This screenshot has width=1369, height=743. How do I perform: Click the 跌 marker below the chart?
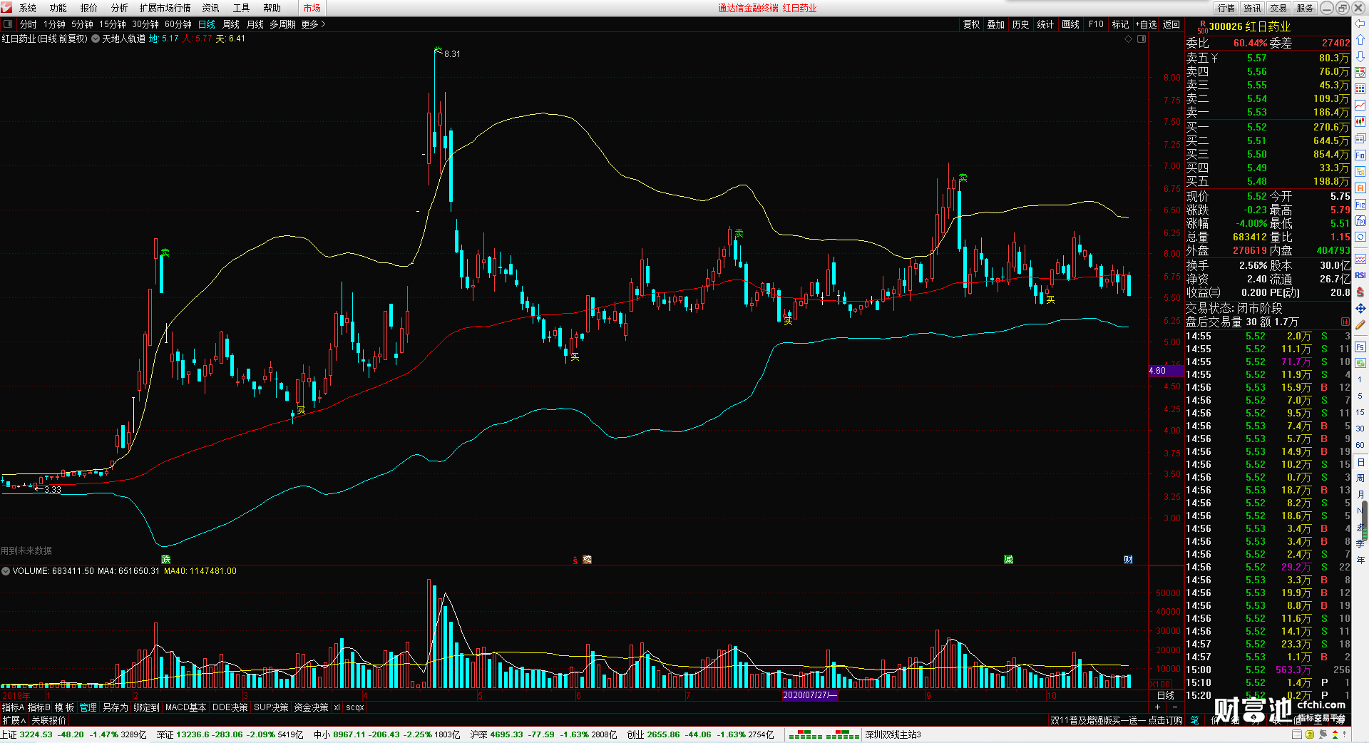point(165,559)
